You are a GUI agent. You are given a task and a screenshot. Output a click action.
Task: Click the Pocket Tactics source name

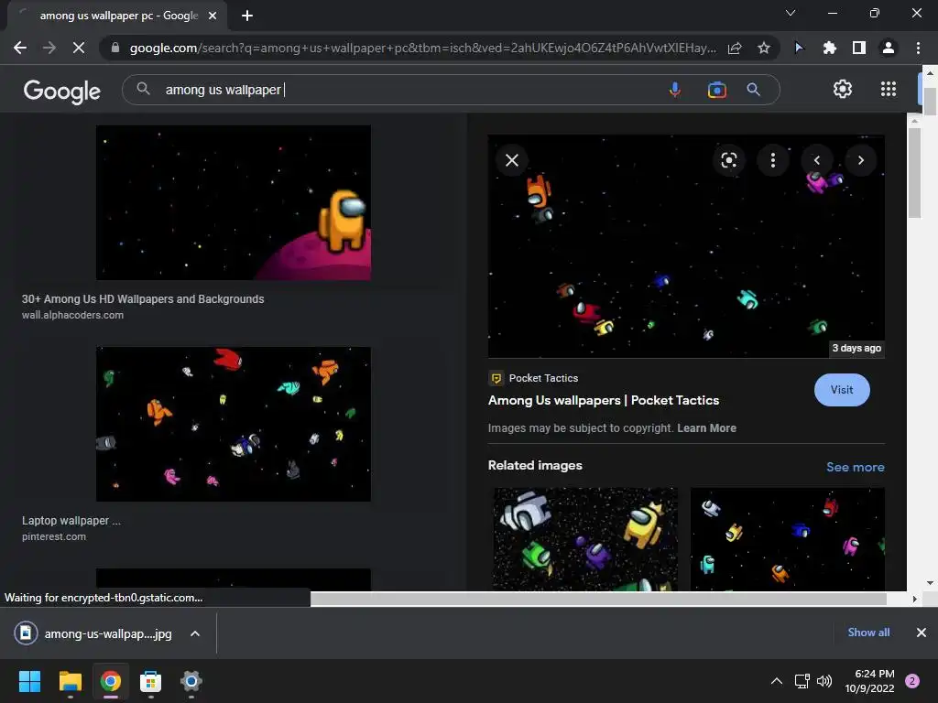pyautogui.click(x=543, y=378)
